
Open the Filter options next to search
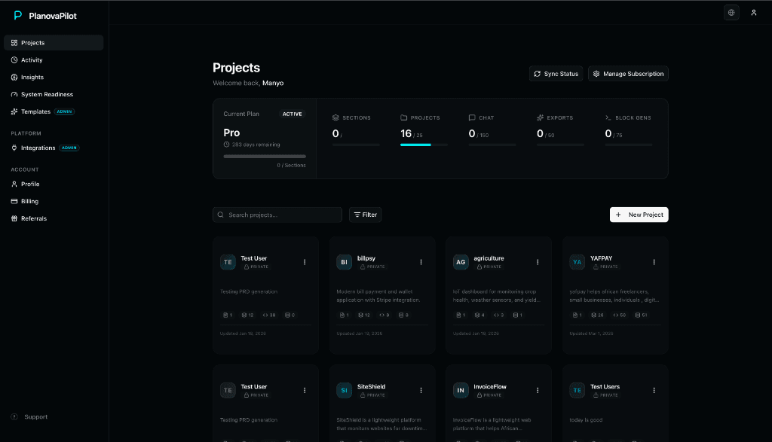click(365, 215)
